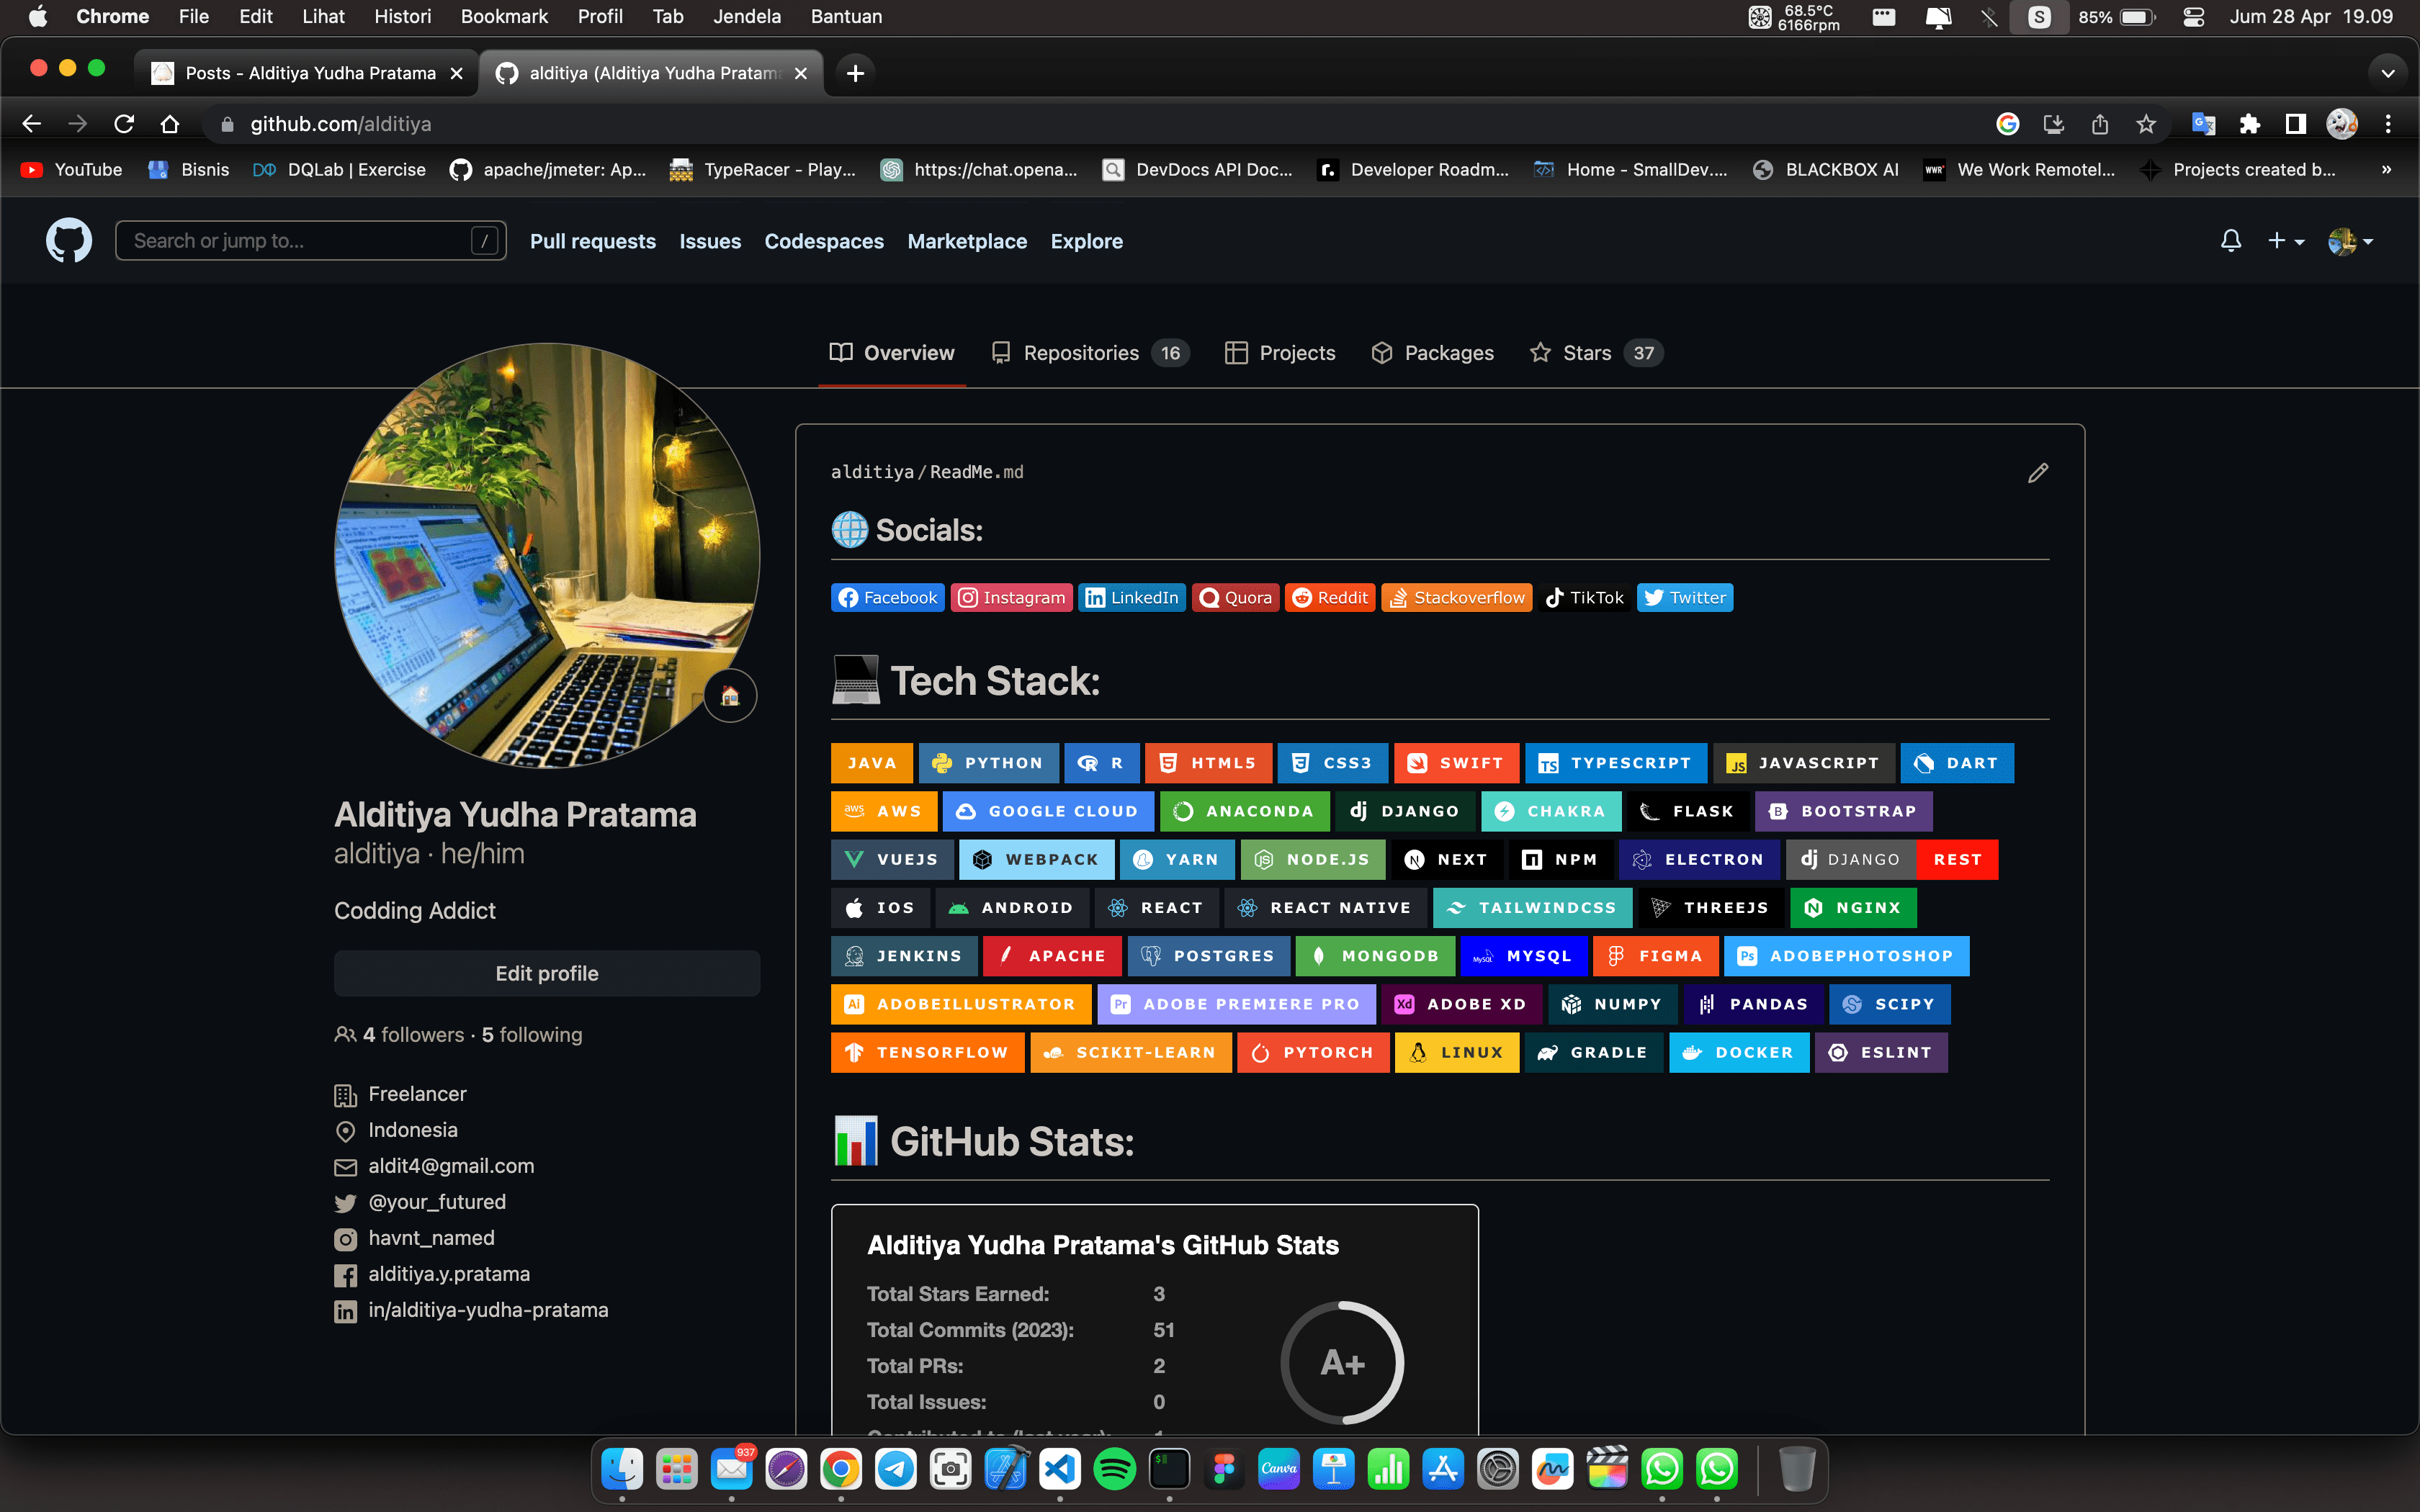
Task: Click the Google Translate extension icon
Action: point(2202,123)
